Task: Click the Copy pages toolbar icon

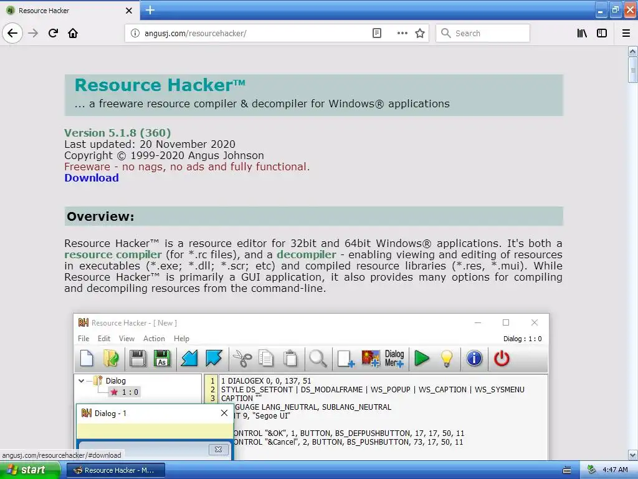Action: coord(266,359)
